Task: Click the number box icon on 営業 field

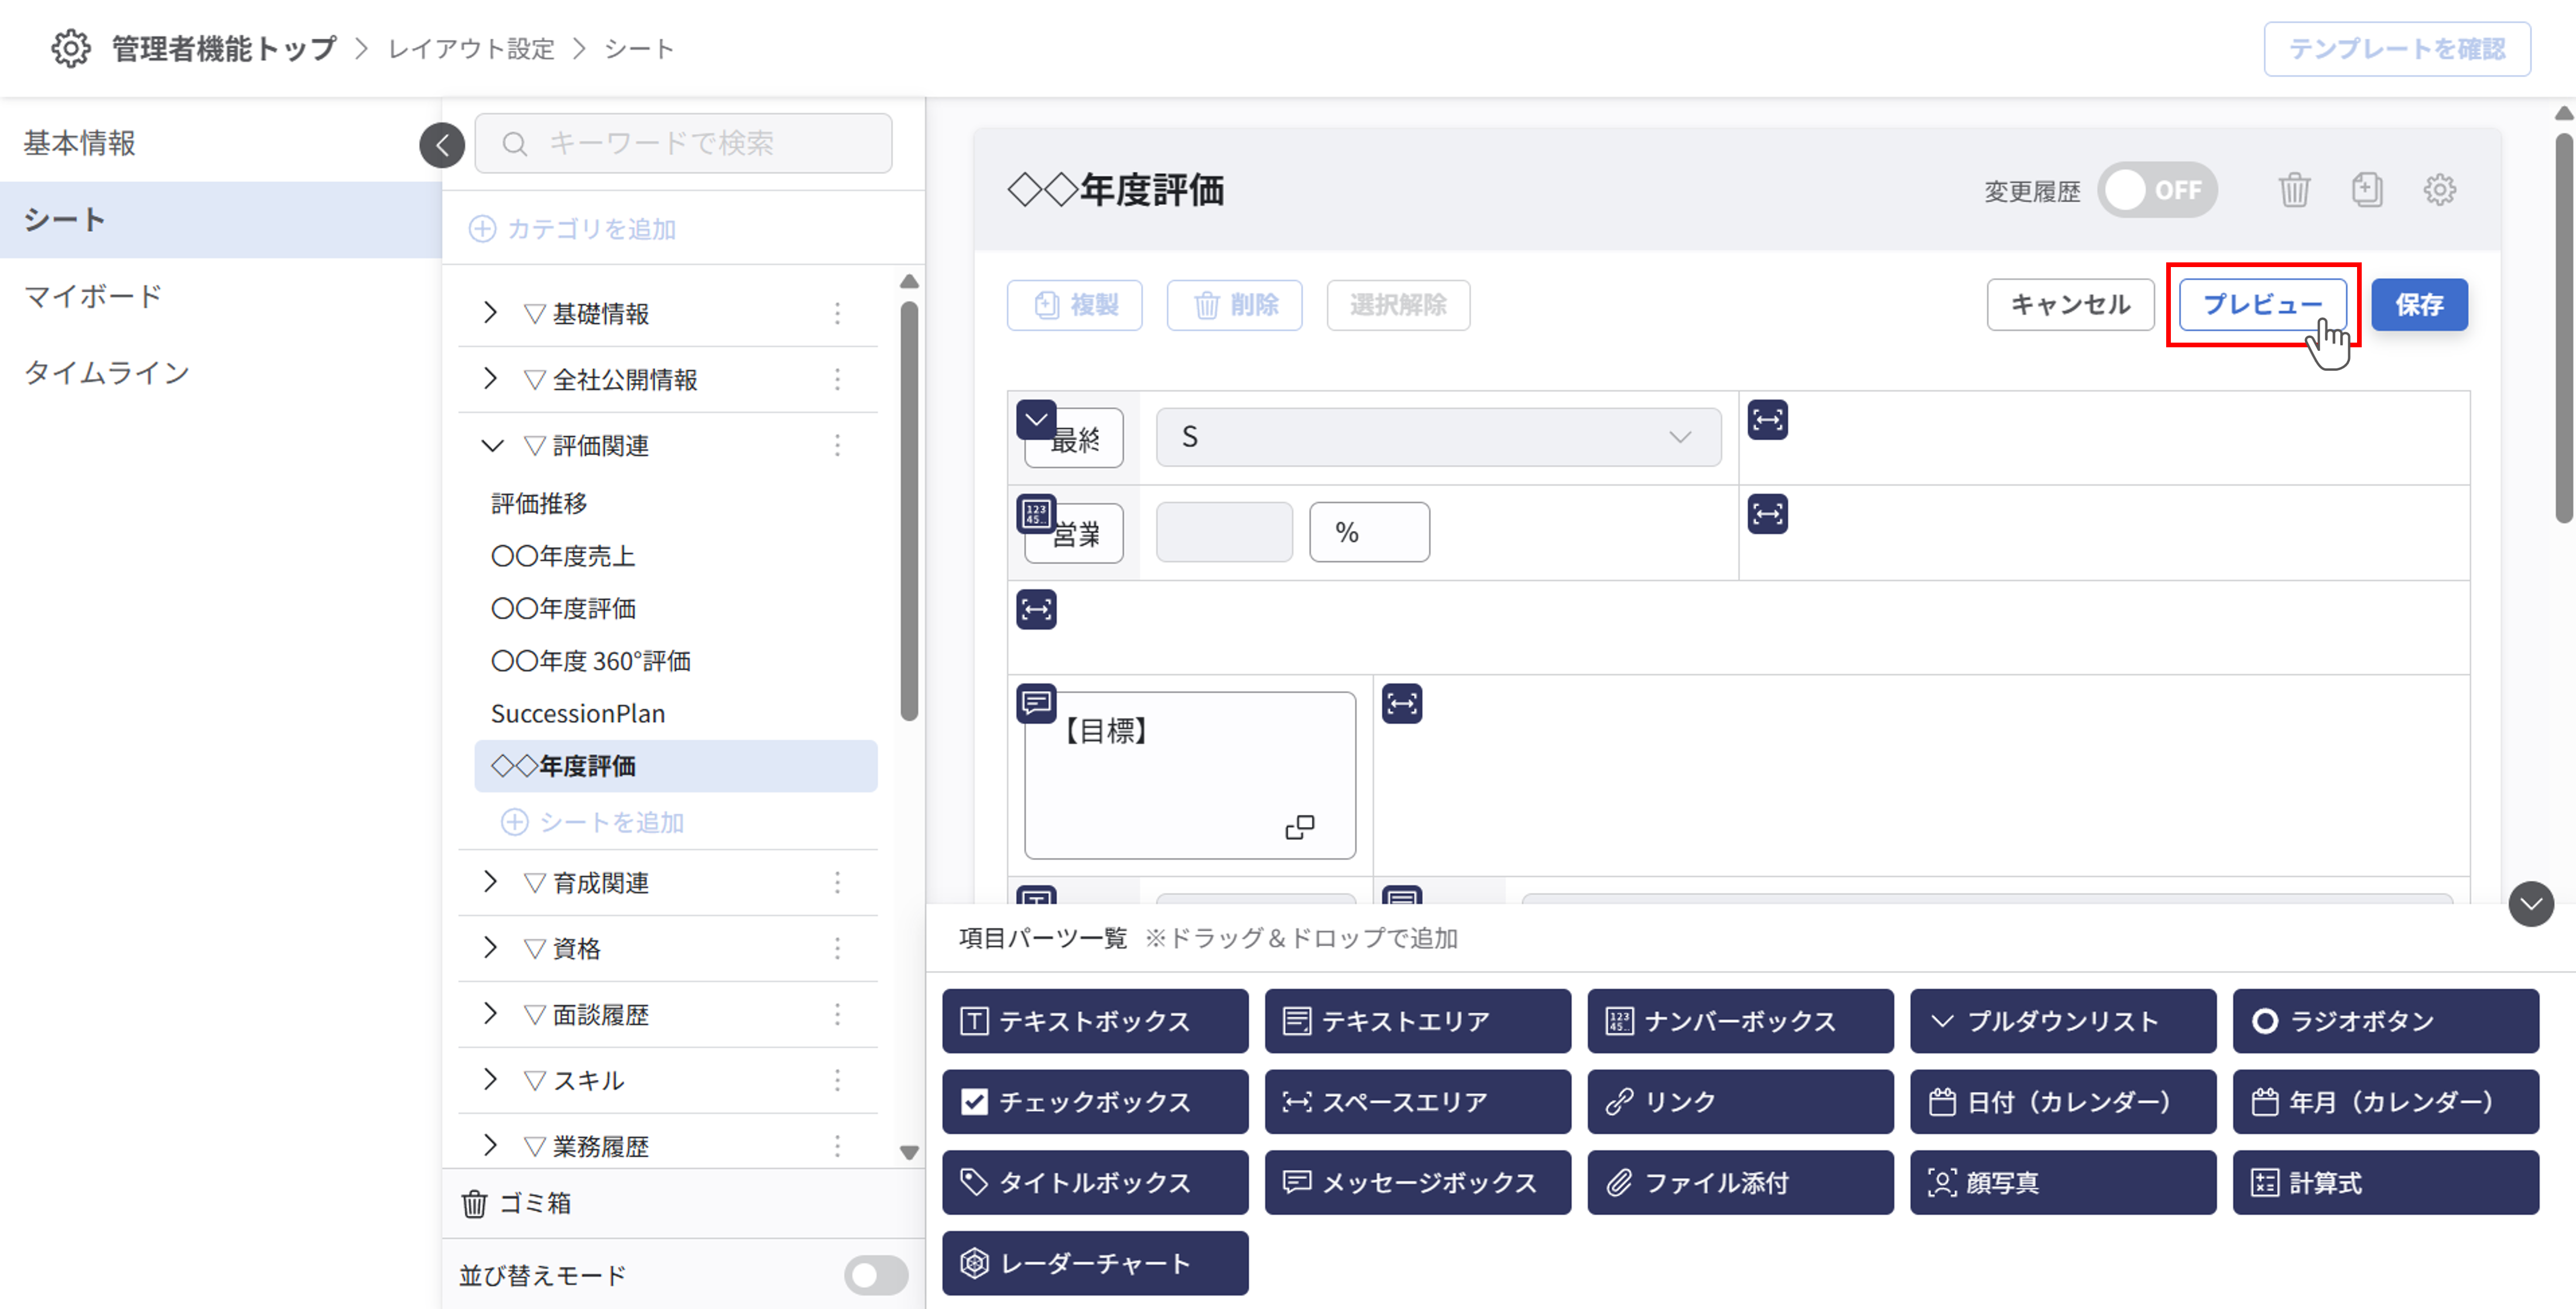Action: [x=1036, y=514]
